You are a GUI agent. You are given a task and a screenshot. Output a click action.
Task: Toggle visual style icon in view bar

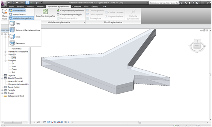pos(48,122)
